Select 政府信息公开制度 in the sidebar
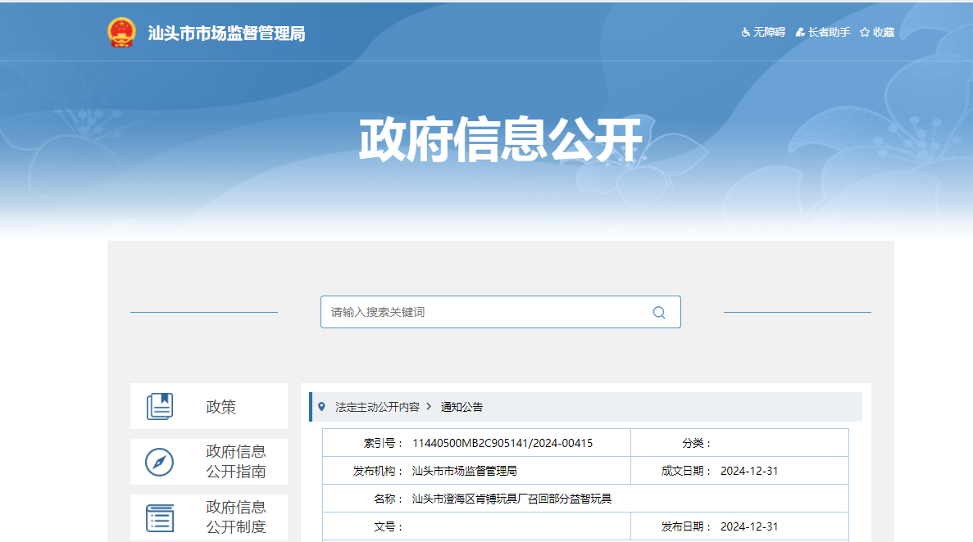The image size is (973, 542). tap(235, 517)
